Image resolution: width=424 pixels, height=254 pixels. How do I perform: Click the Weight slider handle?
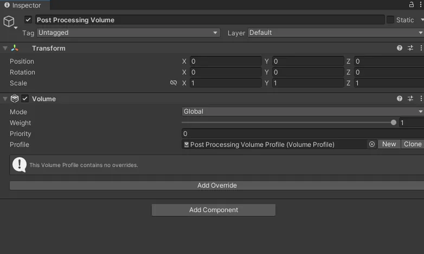(x=394, y=123)
